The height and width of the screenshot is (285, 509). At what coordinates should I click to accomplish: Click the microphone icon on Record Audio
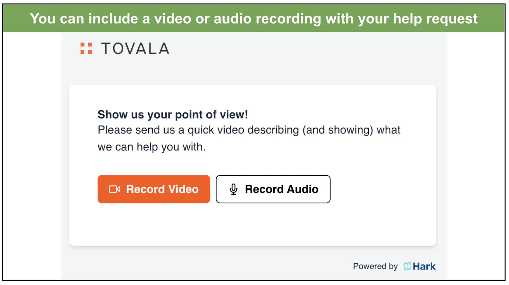234,189
